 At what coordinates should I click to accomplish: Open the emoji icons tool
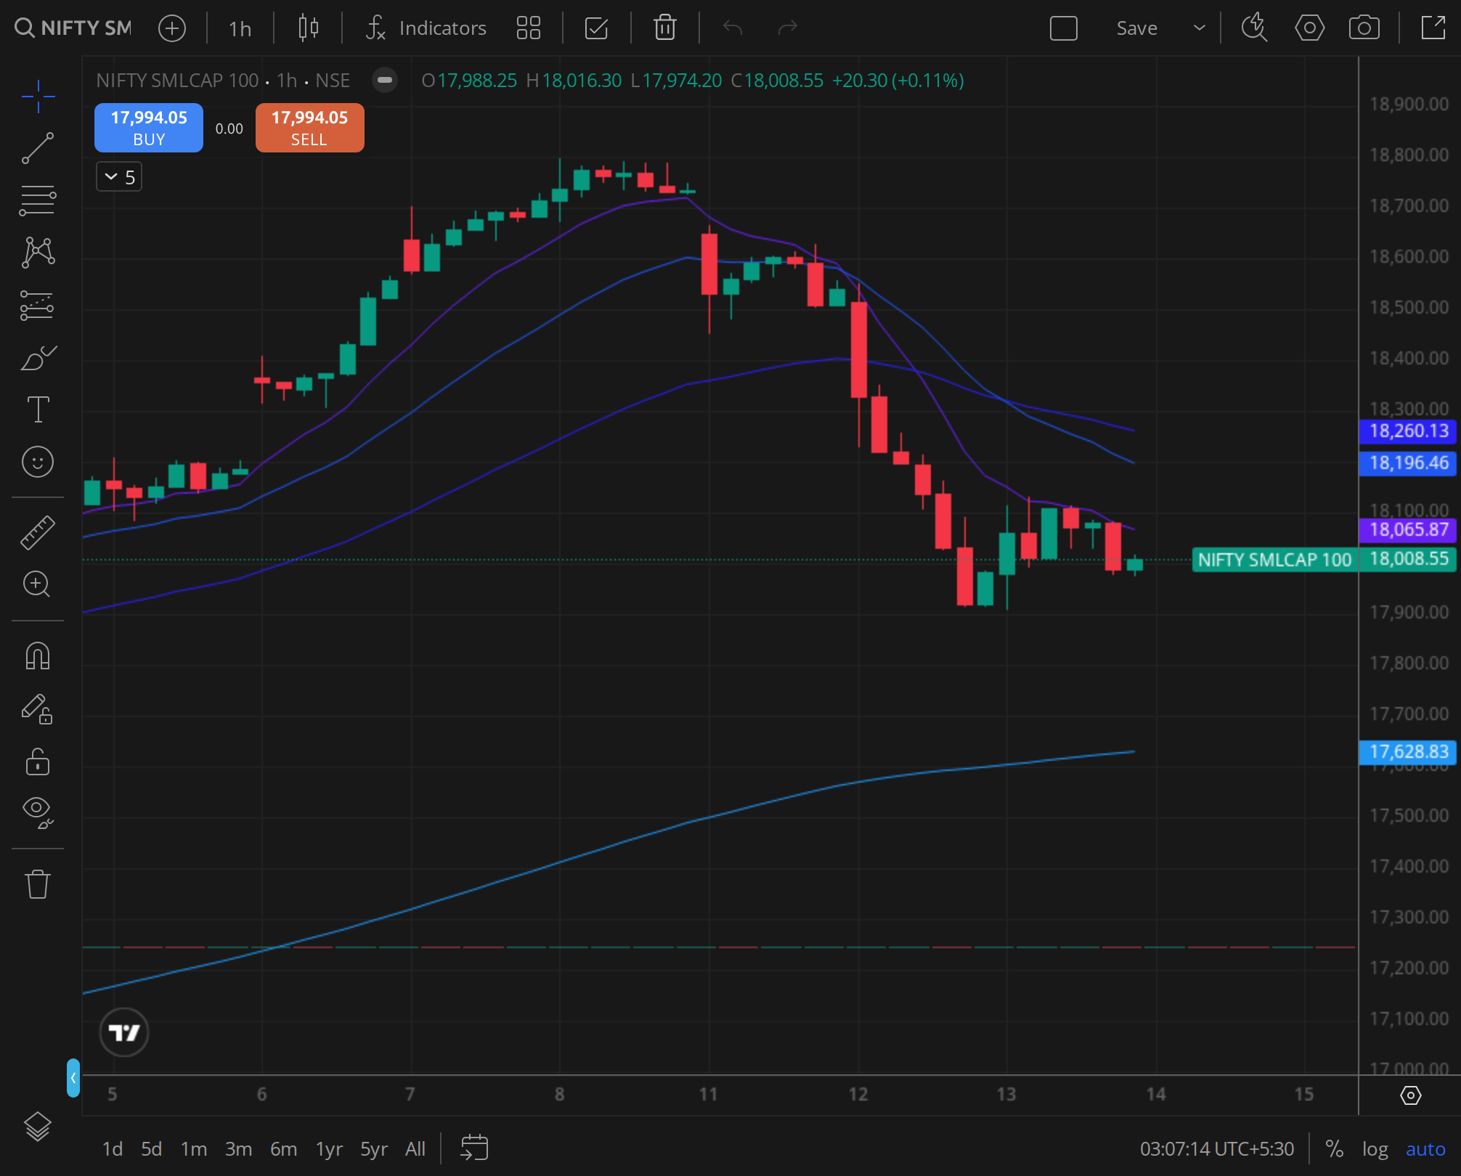[x=38, y=462]
